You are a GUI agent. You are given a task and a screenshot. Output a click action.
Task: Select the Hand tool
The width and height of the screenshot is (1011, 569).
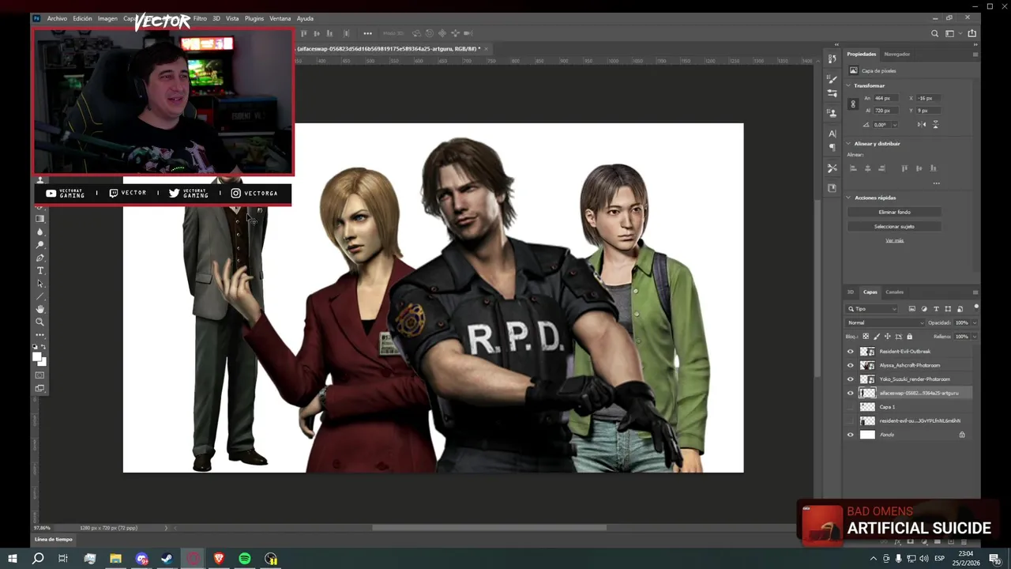click(40, 309)
